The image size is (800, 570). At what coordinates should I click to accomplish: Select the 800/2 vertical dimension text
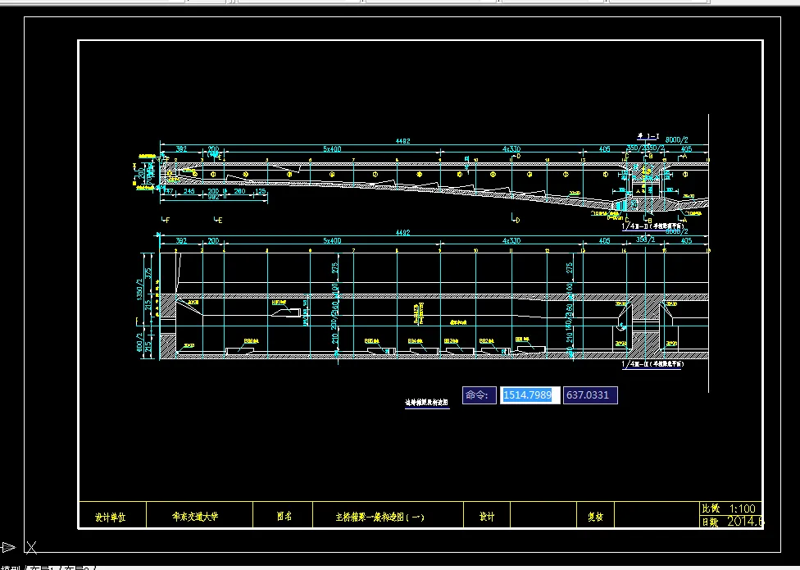coord(139,342)
